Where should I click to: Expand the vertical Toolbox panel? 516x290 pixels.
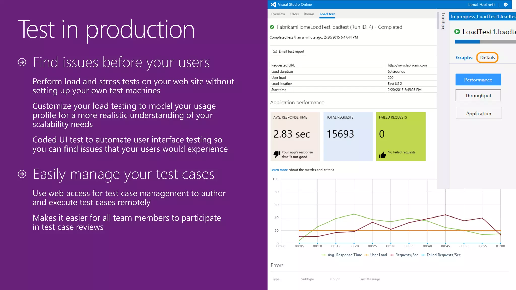pyautogui.click(x=443, y=21)
